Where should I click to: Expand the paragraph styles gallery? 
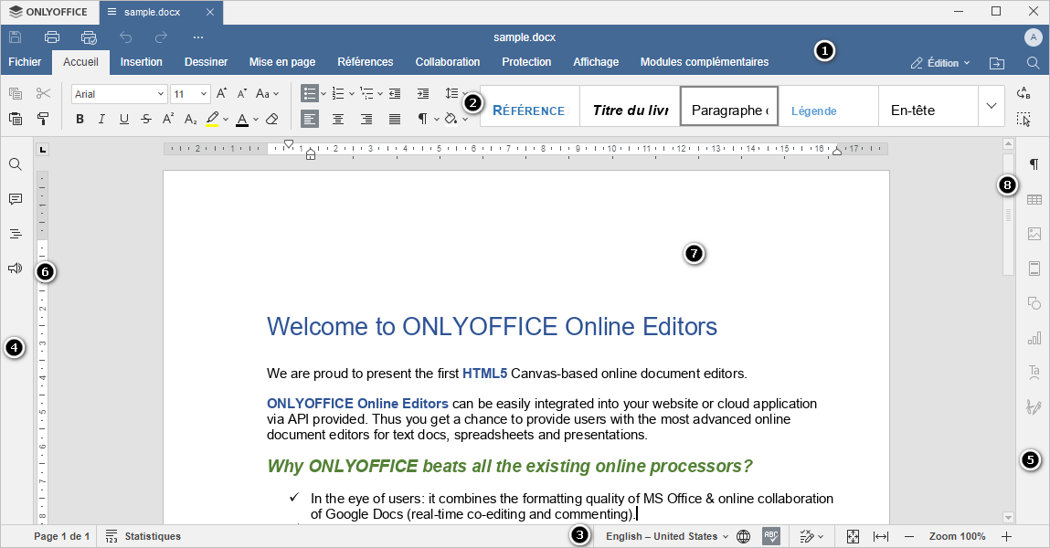pos(992,106)
